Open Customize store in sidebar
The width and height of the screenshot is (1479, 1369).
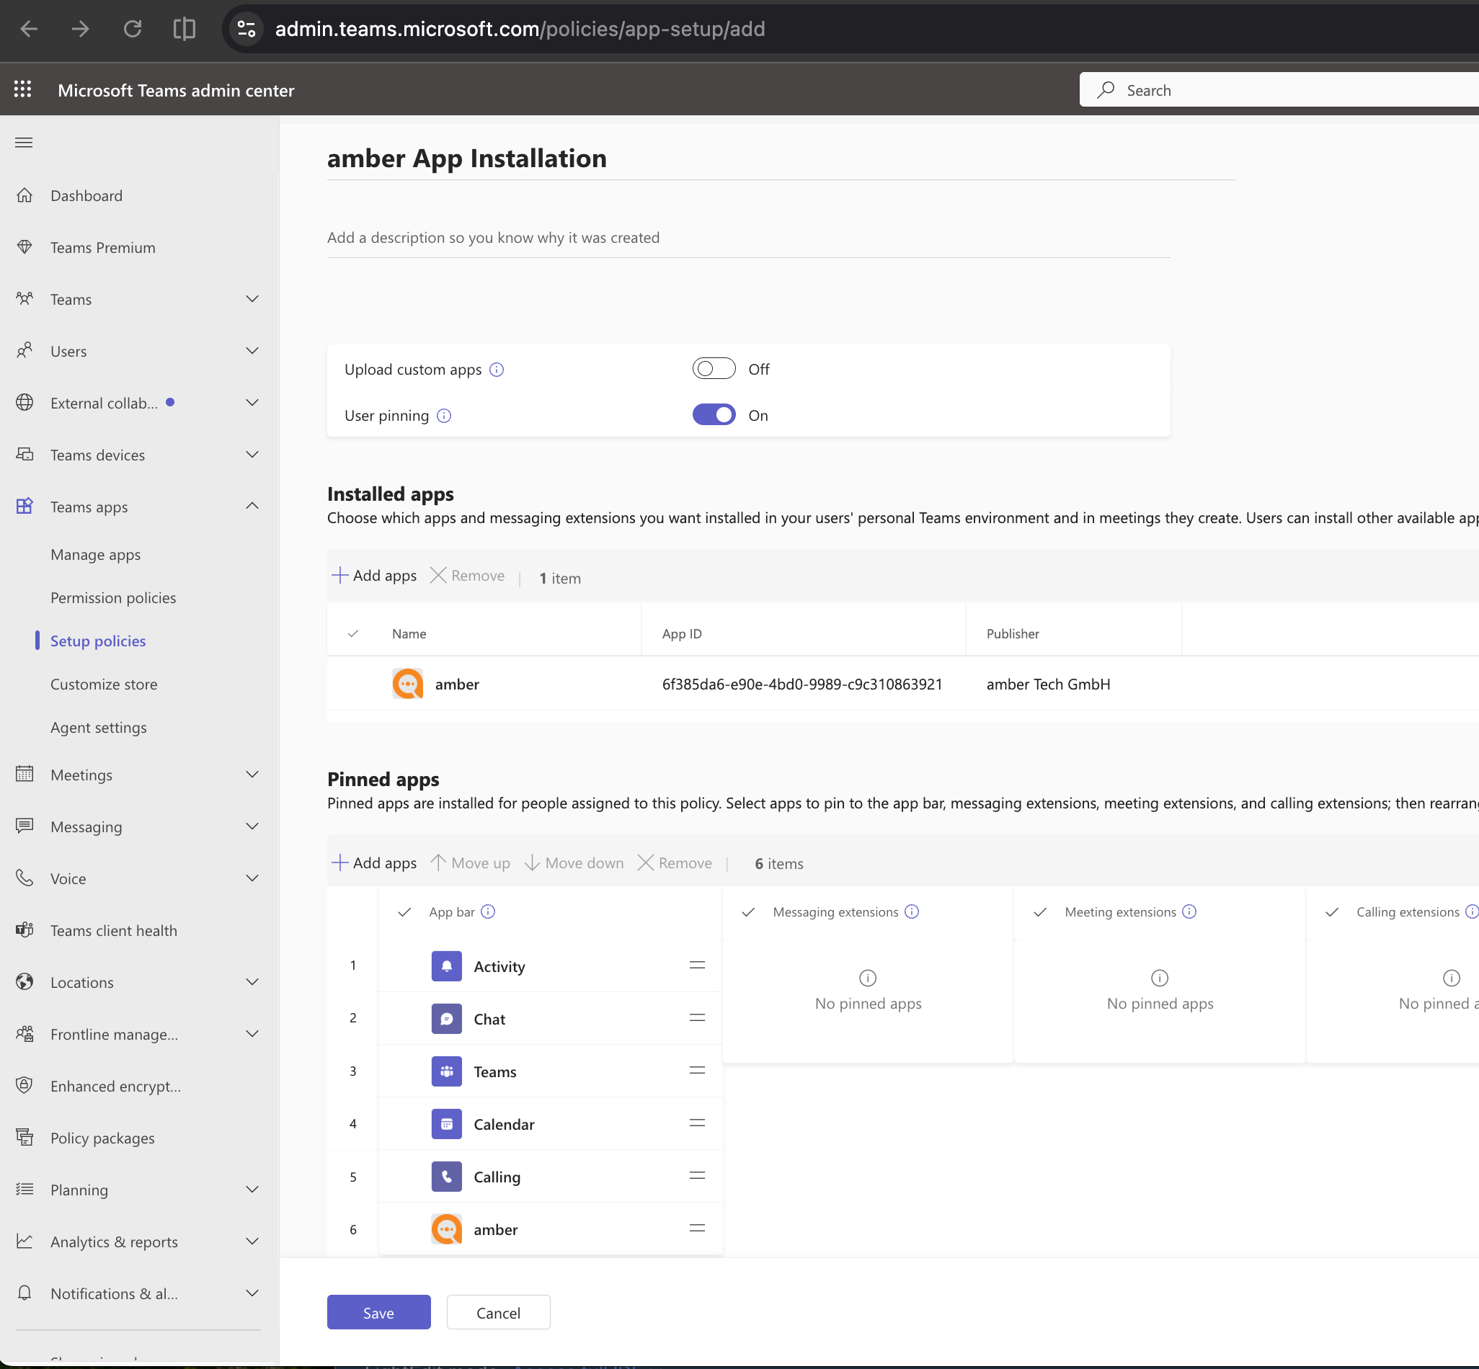104,684
